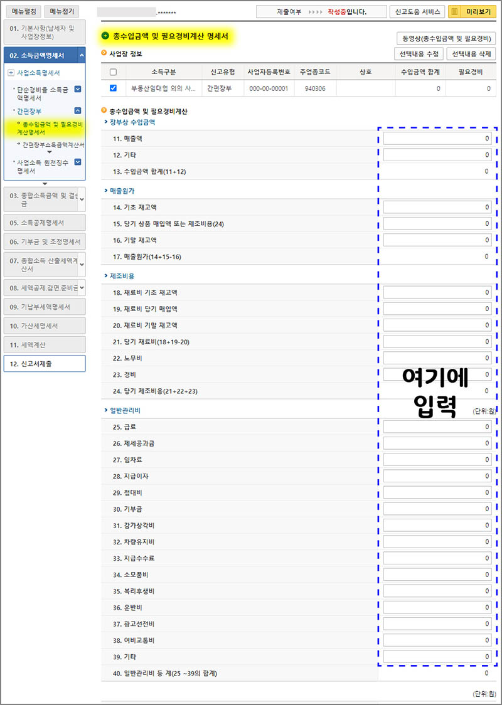
Task: Open the 신고도움 서비스 page
Action: 417,11
